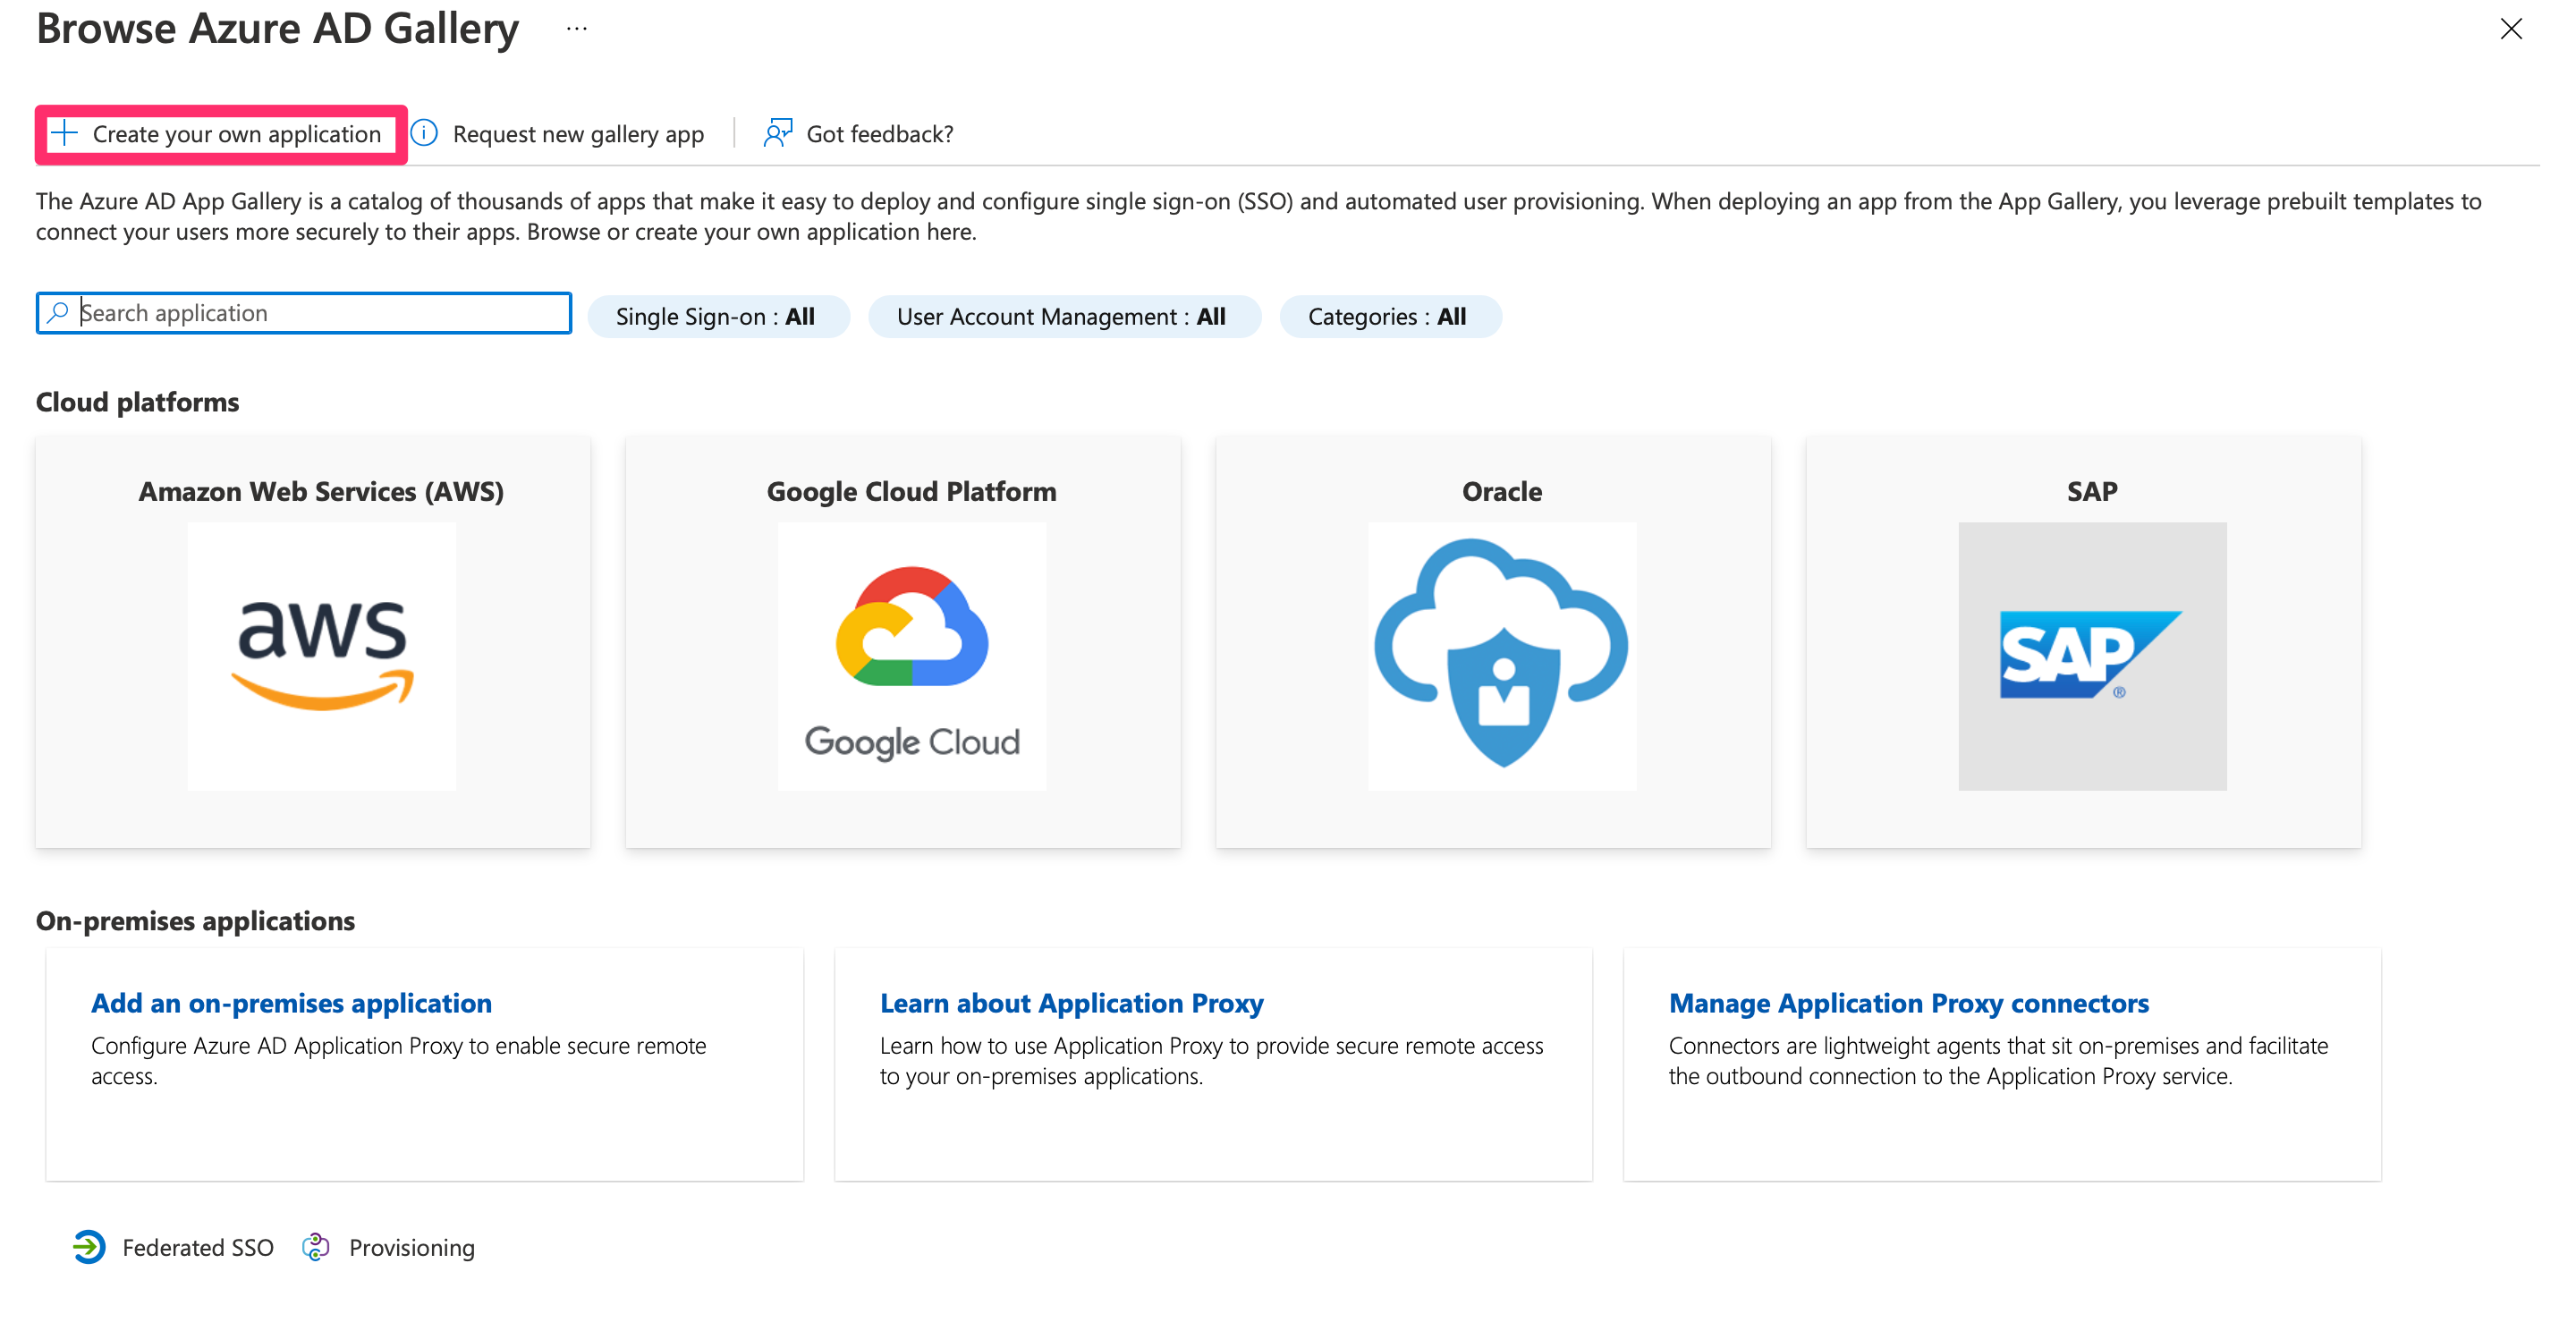Click the Cloud platforms section heading
This screenshot has width=2576, height=1331.
[x=138, y=402]
